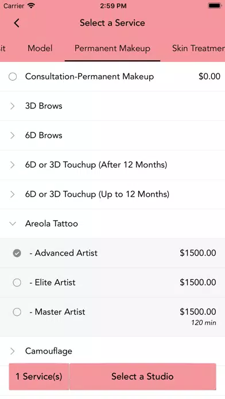Viewport: 225px width, 399px height.
Task: Choose the Master Artist radio button
Action: pos(17,312)
